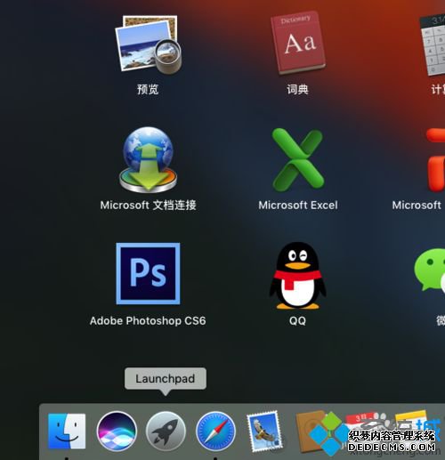Open the Calculator app icon
This screenshot has width=445, height=460.
(x=432, y=44)
